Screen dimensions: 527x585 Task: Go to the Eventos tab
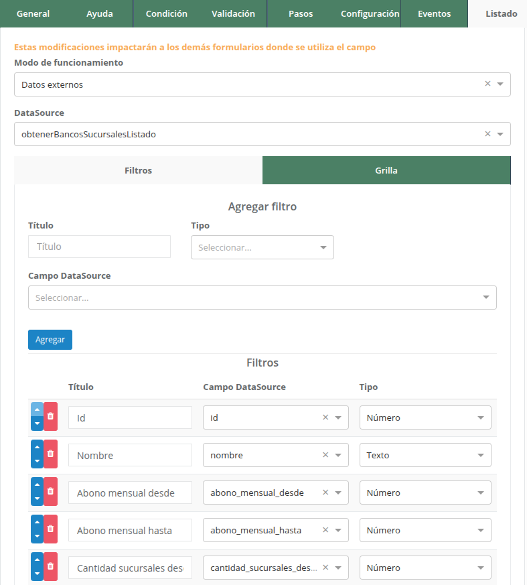[x=434, y=13]
